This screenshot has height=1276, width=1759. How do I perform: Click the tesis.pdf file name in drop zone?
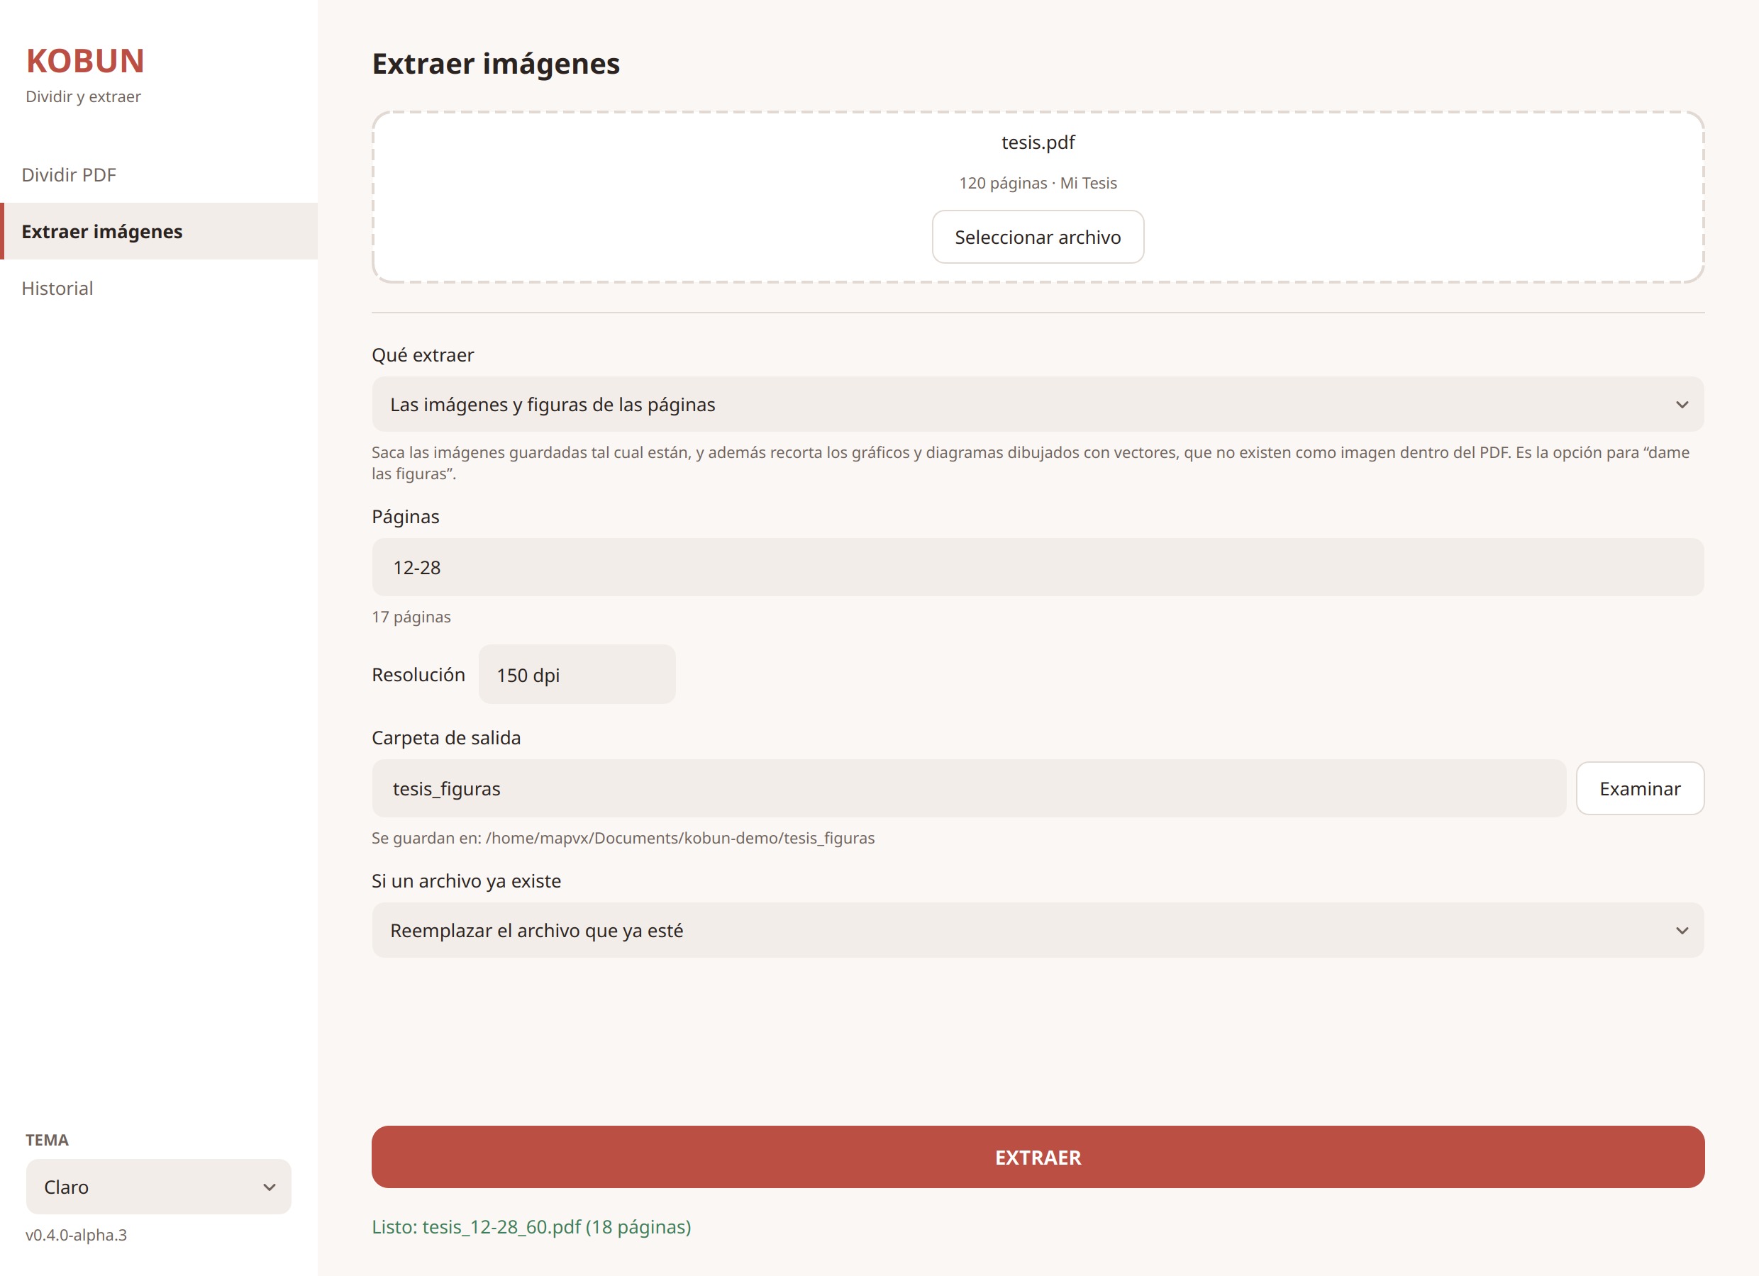[x=1038, y=142]
